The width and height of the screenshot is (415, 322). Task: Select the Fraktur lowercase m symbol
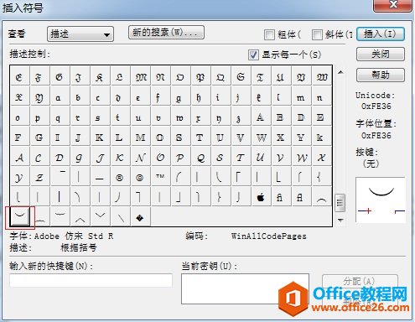pos(301,97)
